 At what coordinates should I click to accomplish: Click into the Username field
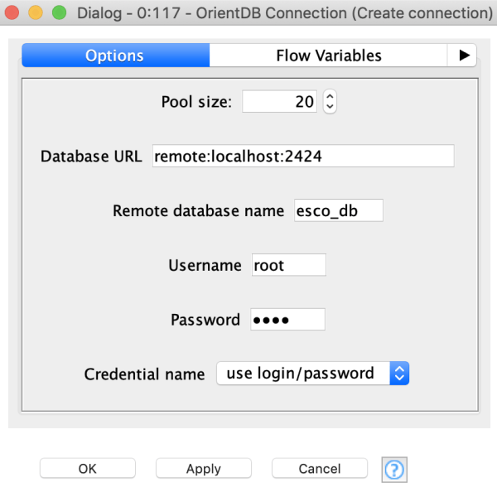[289, 265]
